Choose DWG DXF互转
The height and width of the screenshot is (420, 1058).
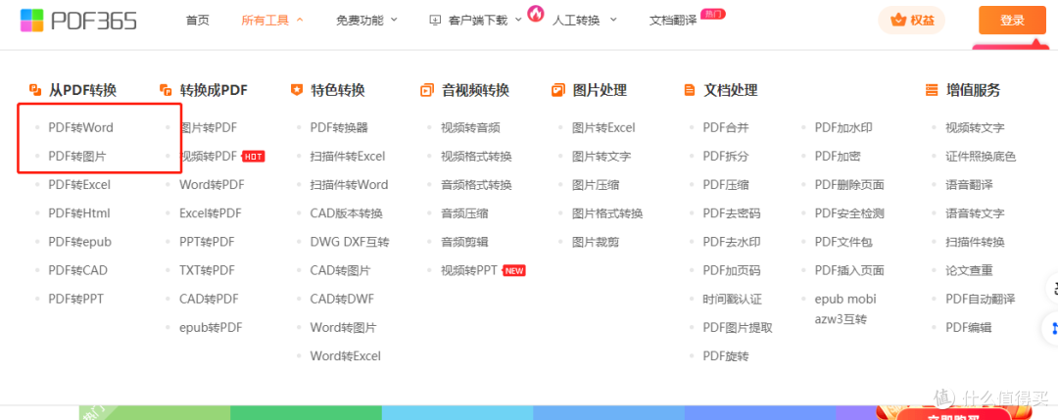[x=350, y=242]
